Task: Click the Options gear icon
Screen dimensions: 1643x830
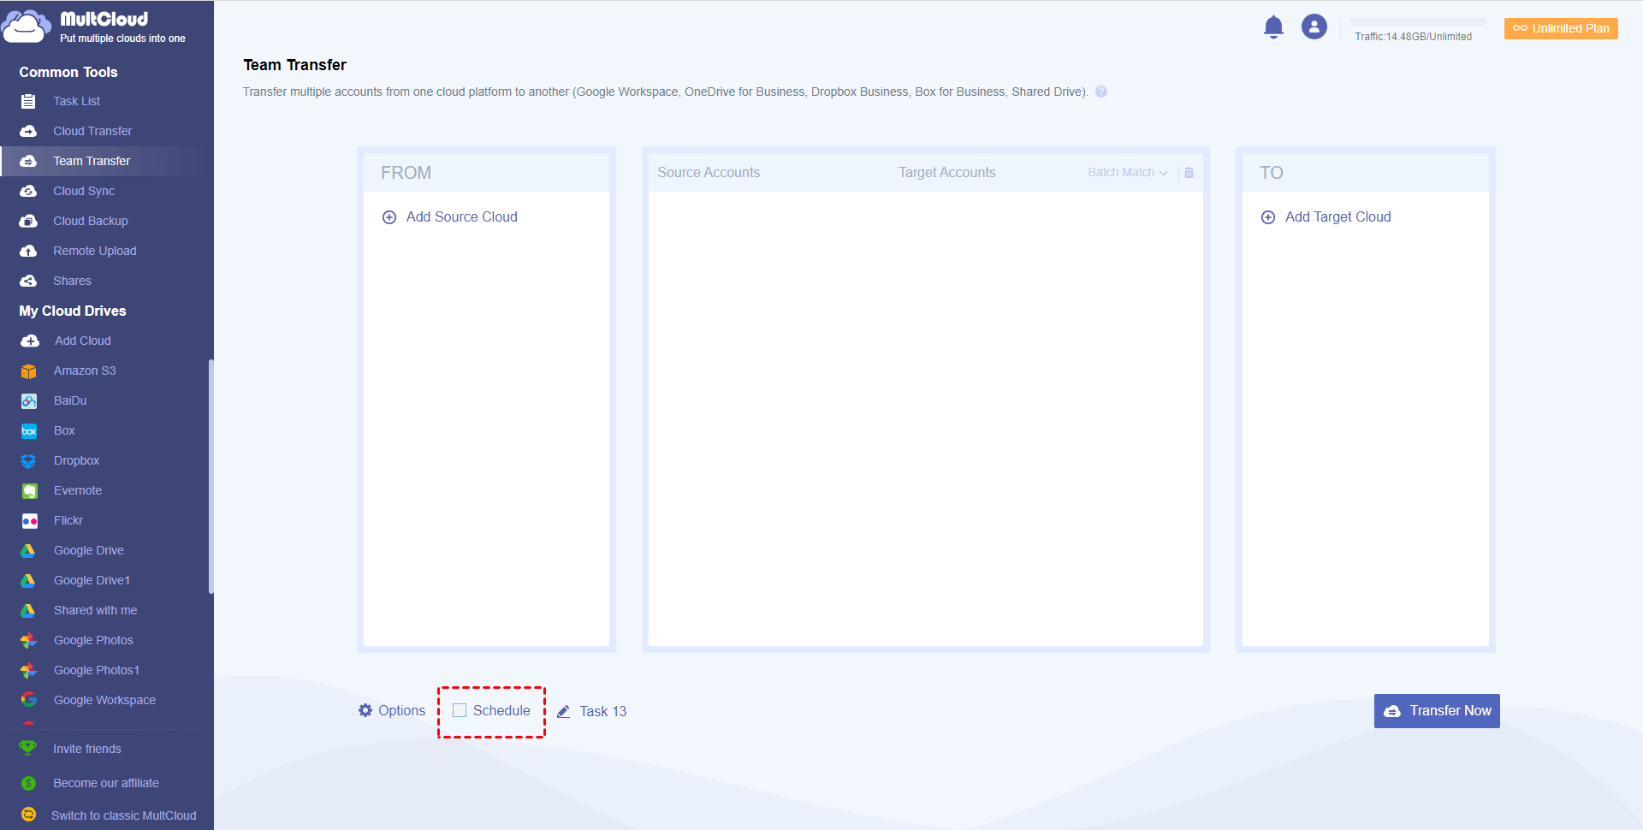Action: (365, 710)
